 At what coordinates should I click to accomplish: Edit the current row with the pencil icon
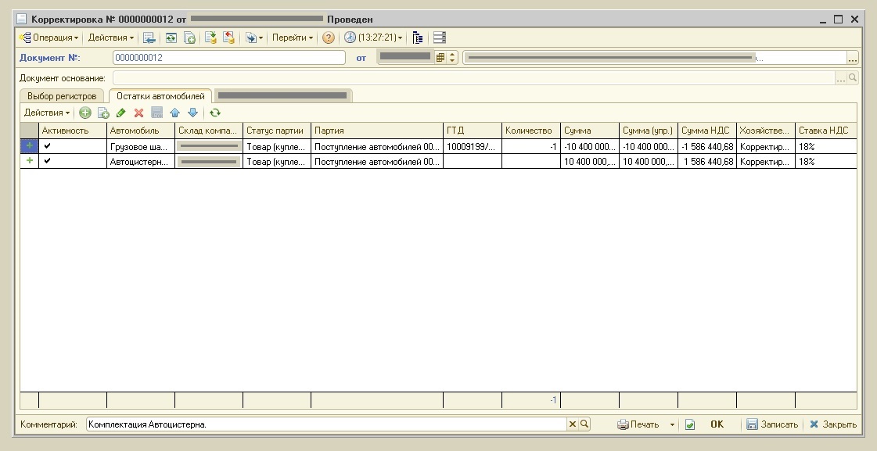tap(120, 113)
